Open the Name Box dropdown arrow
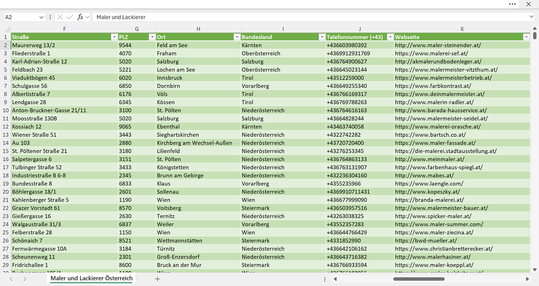The height and width of the screenshot is (286, 539). coord(41,17)
